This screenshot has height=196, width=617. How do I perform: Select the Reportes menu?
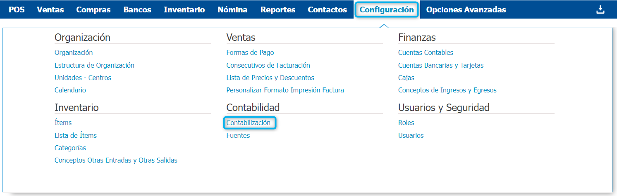[278, 9]
